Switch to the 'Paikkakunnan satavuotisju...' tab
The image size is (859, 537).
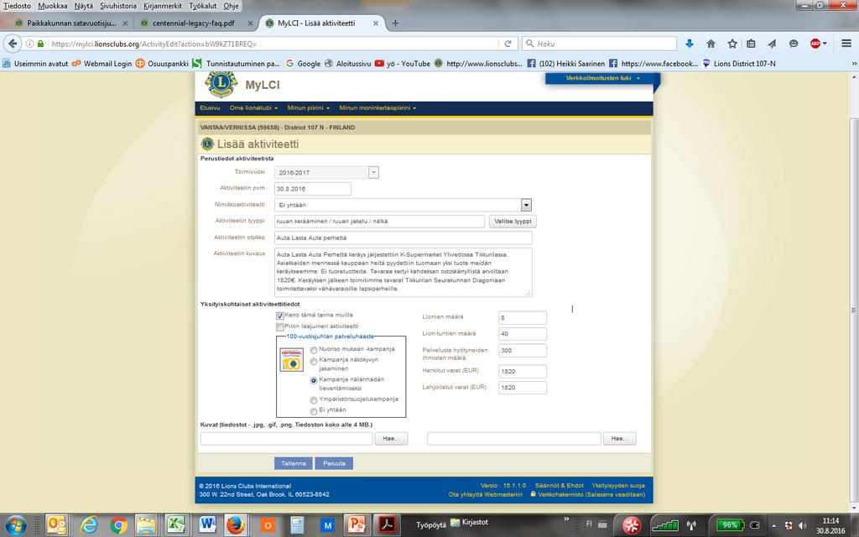[70, 23]
